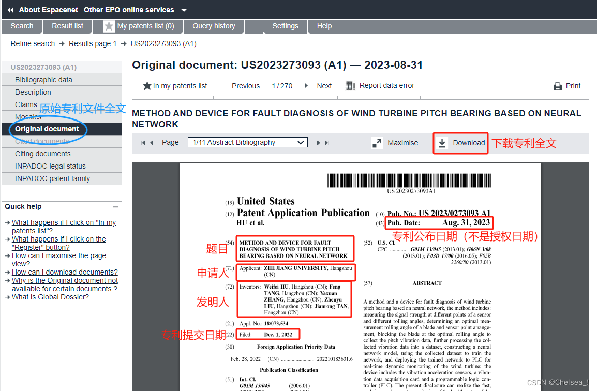Viewport: 597px width, 391px height.
Task: Open the Settings tab
Action: click(285, 26)
